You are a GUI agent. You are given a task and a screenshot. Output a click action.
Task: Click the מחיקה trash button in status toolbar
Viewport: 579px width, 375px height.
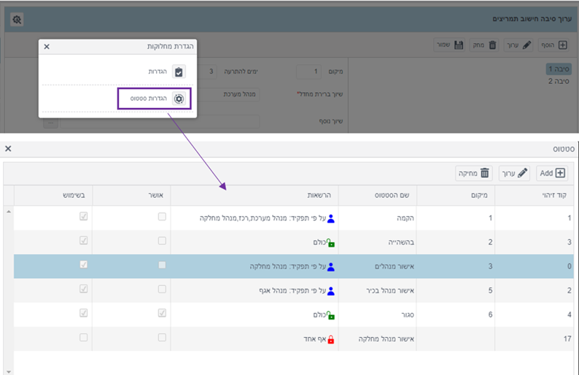click(x=474, y=174)
